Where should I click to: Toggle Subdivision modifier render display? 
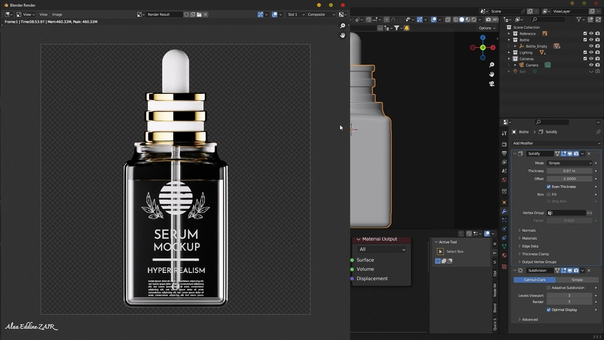coord(576,270)
